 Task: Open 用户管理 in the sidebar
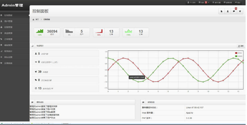coord(15,21)
